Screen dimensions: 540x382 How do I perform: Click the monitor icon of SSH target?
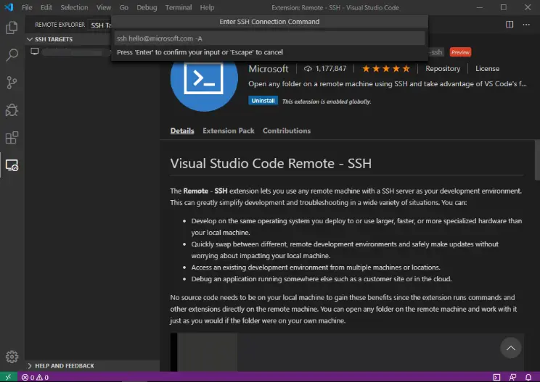(x=34, y=51)
